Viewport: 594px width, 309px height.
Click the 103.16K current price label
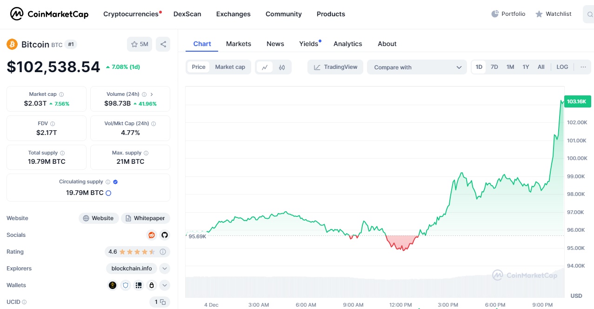click(577, 101)
